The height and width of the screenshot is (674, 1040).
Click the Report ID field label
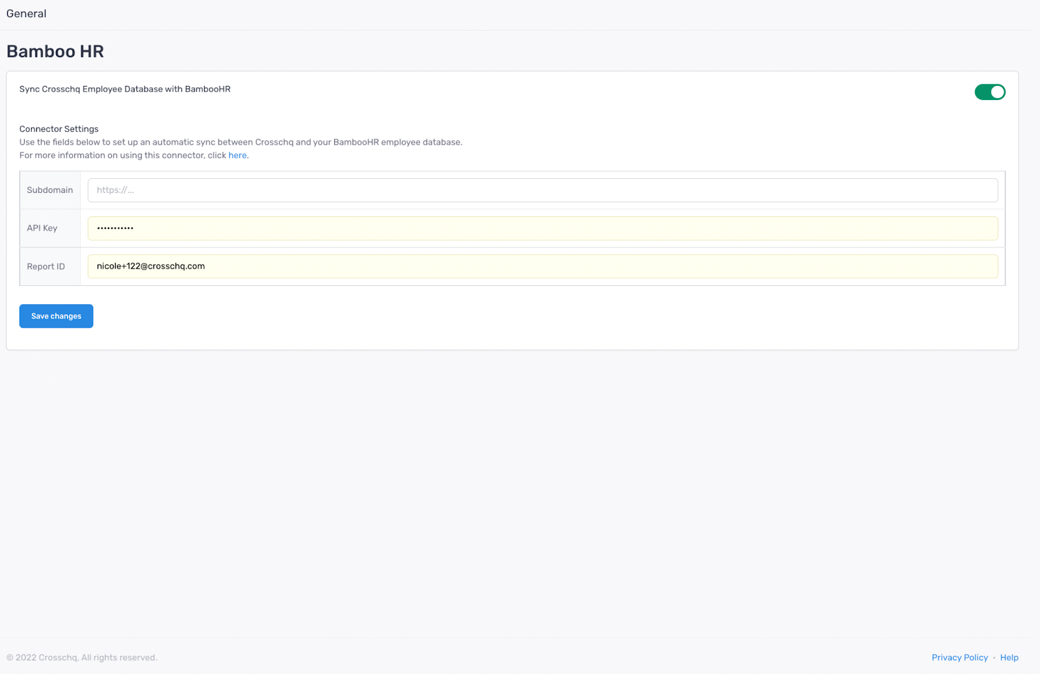point(46,266)
